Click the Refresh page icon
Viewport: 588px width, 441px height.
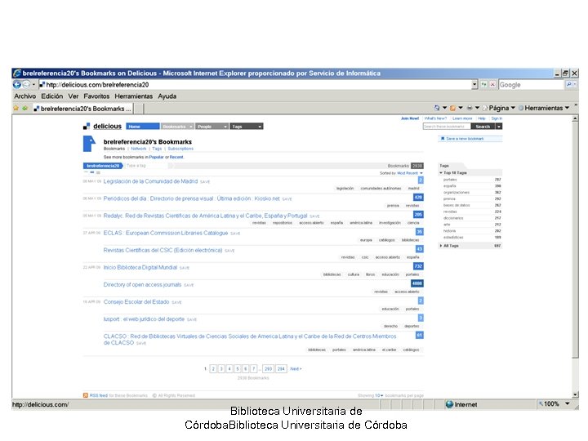click(x=484, y=85)
